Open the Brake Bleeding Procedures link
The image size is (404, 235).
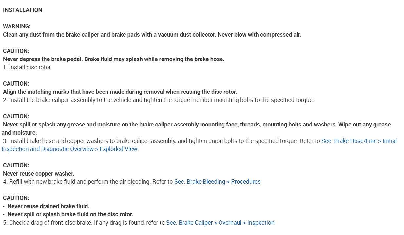[x=218, y=182]
